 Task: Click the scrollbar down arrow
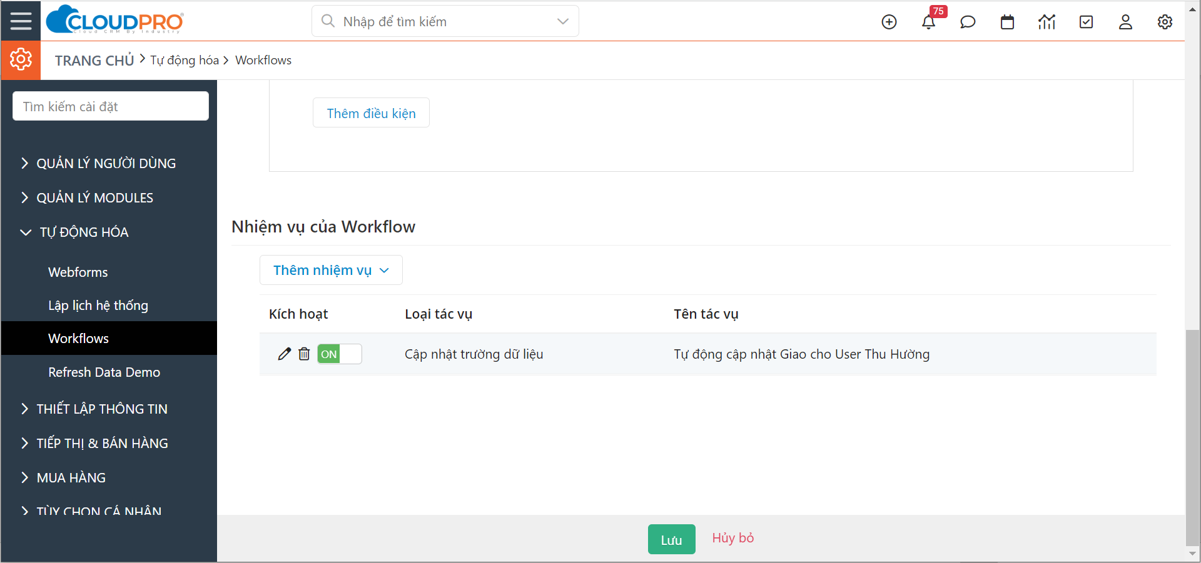click(x=1192, y=554)
